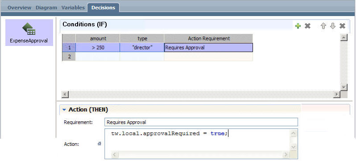Click the Action Requirement column header
The image size is (356, 161).
tap(208, 38)
